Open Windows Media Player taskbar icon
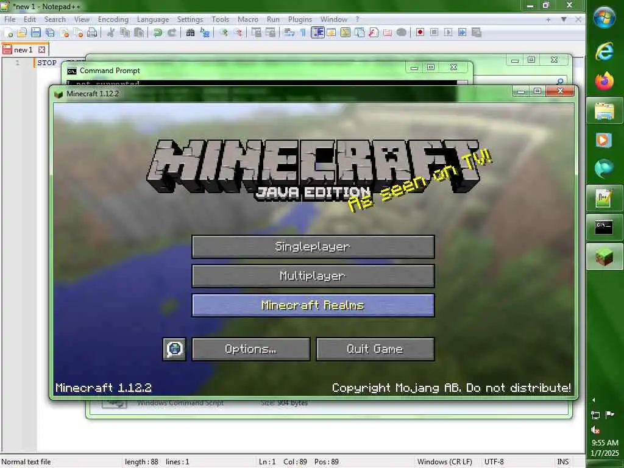The image size is (624, 468). [604, 140]
